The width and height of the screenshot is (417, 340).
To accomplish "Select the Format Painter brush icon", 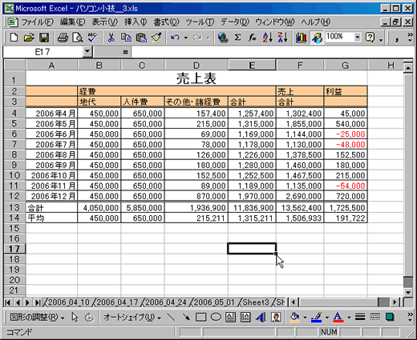I will point(156,38).
